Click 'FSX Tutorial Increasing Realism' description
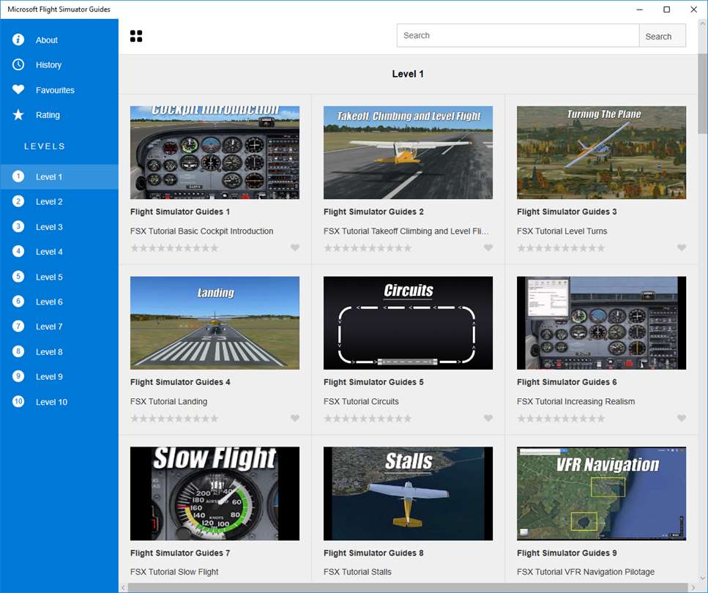 point(575,401)
